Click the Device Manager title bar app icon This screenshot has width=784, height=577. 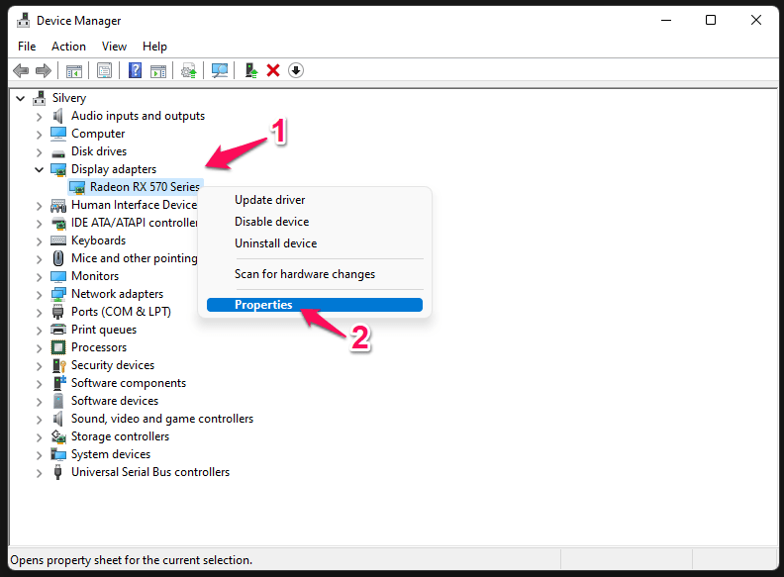[23, 21]
